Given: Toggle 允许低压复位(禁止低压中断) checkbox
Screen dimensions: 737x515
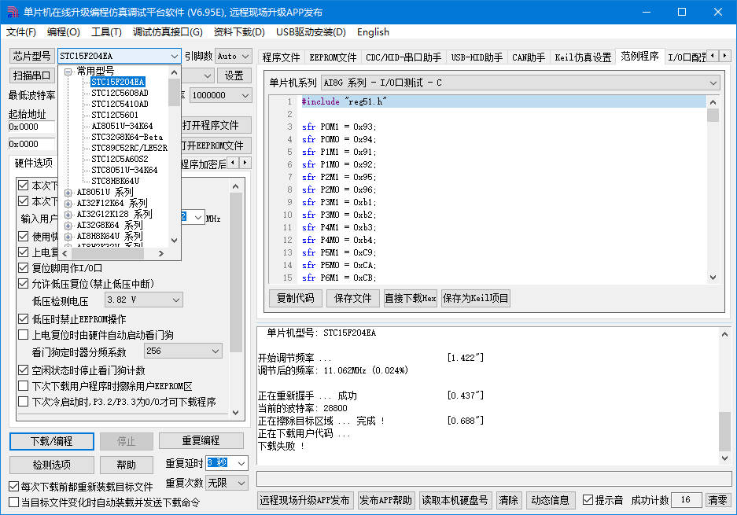Looking at the screenshot, I should pyautogui.click(x=23, y=284).
